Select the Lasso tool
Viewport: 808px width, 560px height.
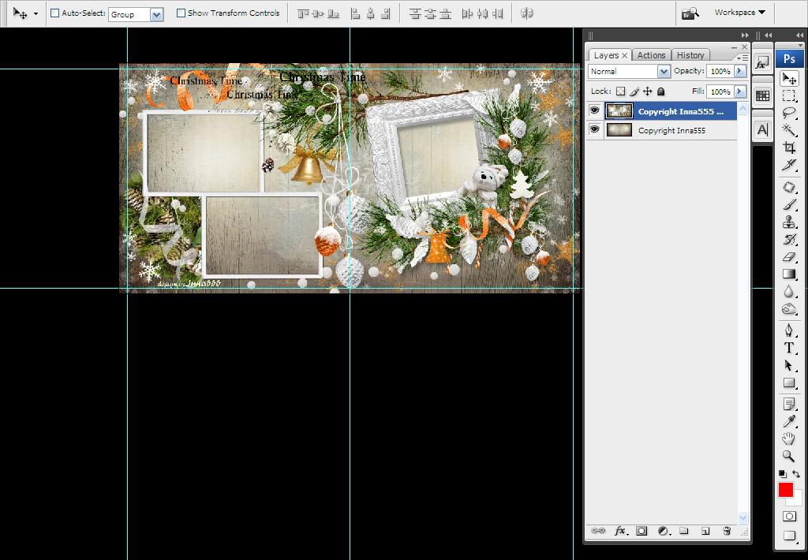789,113
